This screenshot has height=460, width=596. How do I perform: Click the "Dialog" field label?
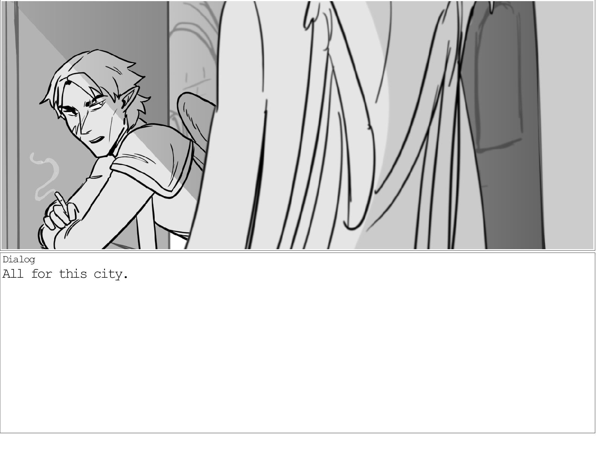point(19,260)
